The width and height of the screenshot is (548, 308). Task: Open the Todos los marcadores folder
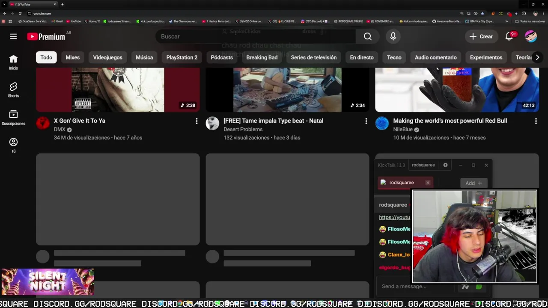coord(530,21)
